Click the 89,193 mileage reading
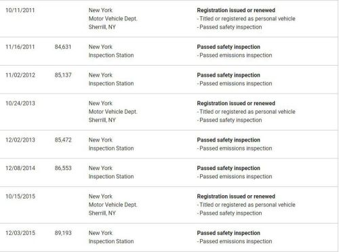The width and height of the screenshot is (339, 252). 63,233
